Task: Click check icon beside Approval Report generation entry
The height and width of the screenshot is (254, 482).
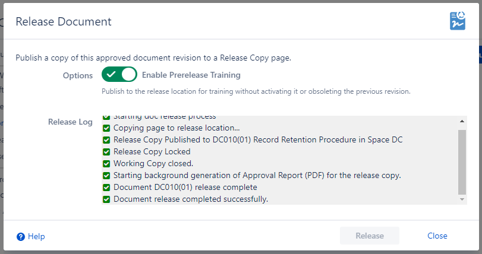Action: point(106,175)
